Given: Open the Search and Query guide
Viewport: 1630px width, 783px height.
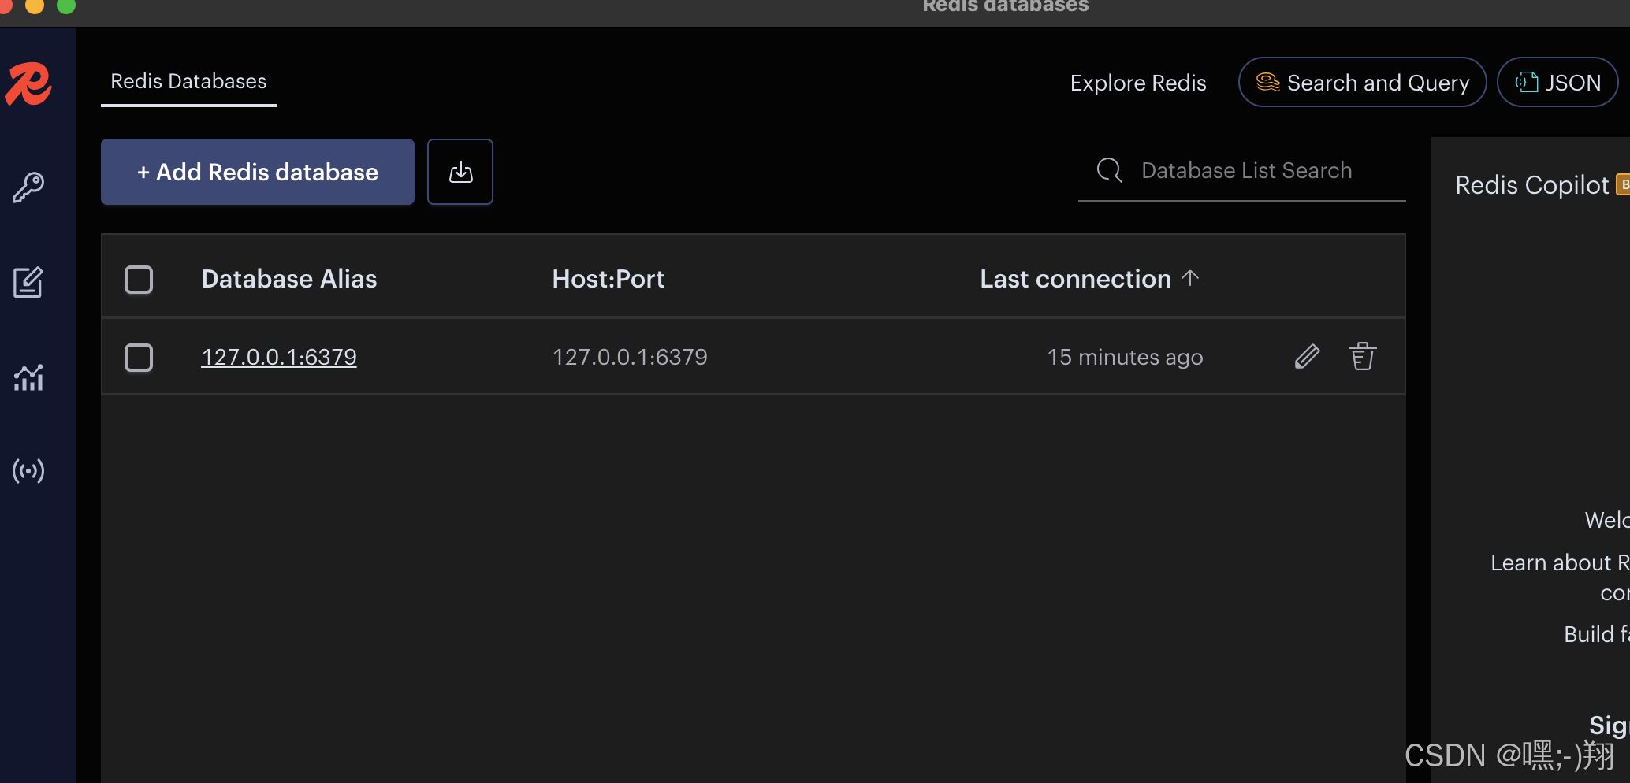Looking at the screenshot, I should [x=1362, y=82].
